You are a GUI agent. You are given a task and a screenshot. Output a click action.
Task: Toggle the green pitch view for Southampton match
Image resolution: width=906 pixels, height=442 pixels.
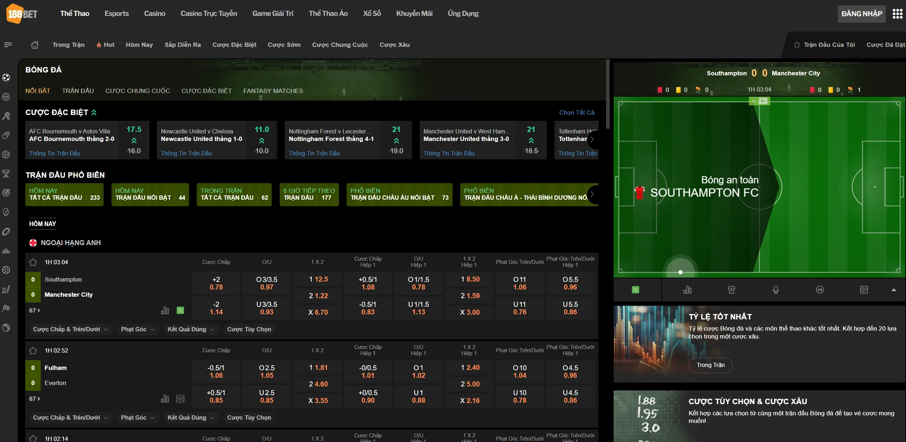pyautogui.click(x=180, y=310)
